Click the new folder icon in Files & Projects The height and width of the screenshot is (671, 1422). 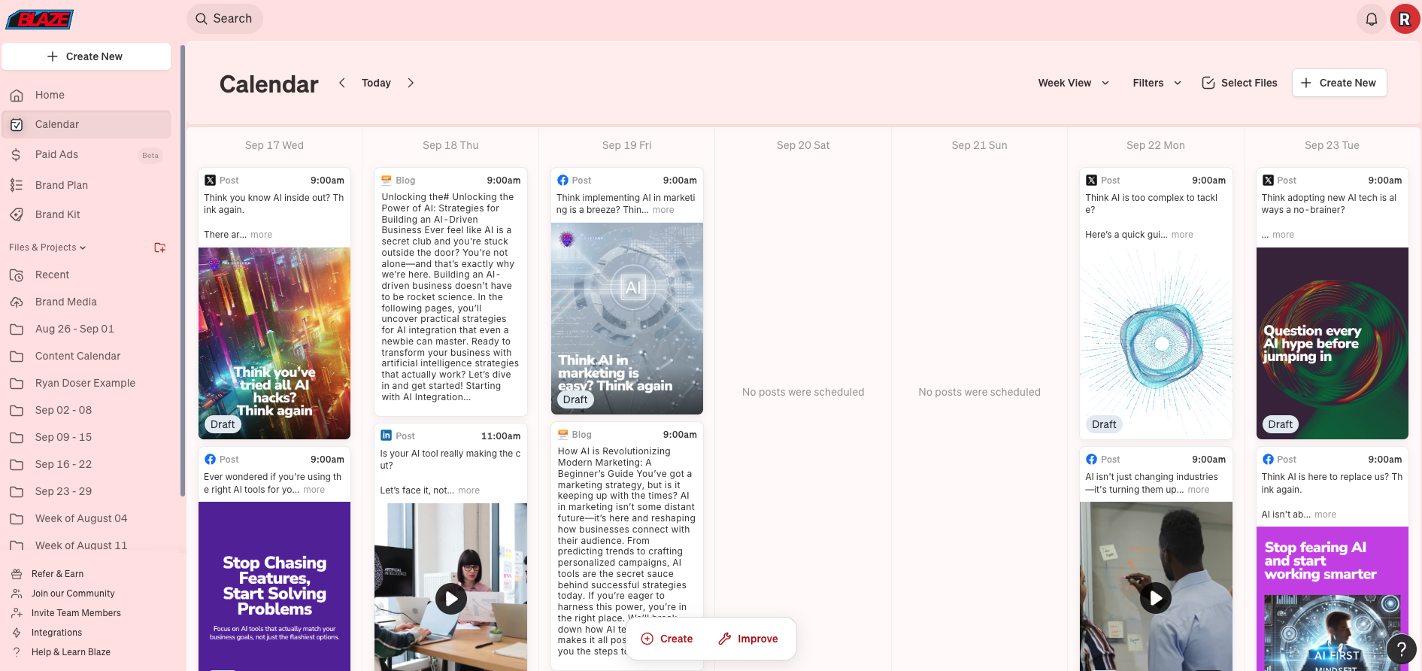(159, 247)
